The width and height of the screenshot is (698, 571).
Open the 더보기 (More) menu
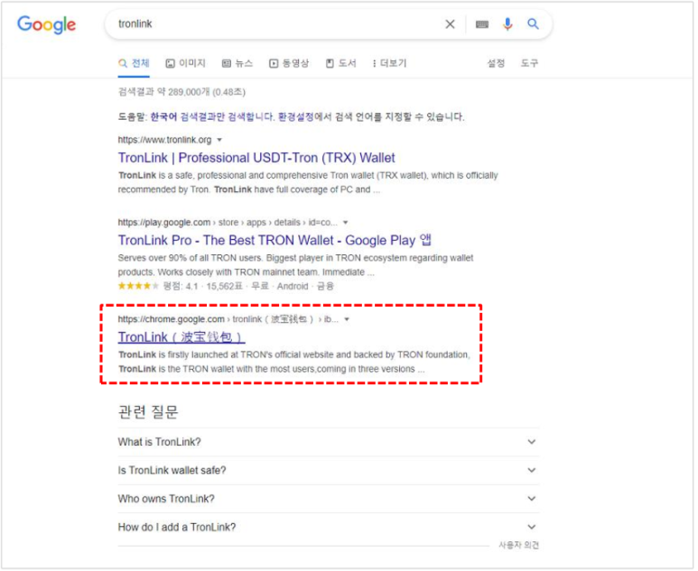coord(389,63)
